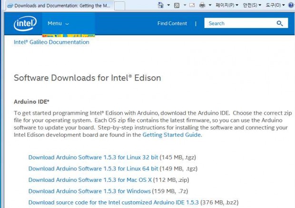Select the Downloads and Documentation tab
295x208 pixels.
point(60,6)
